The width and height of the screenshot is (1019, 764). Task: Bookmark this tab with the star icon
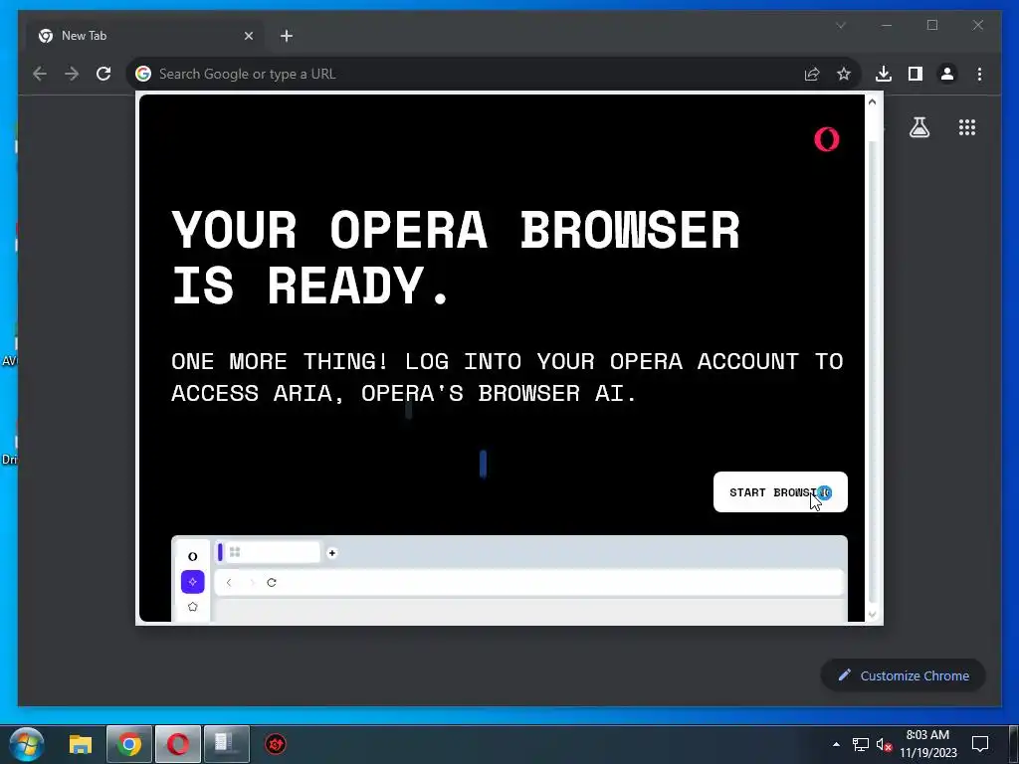(844, 74)
